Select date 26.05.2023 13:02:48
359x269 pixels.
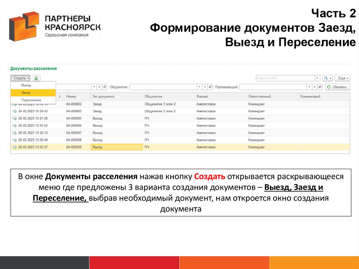click(33, 140)
